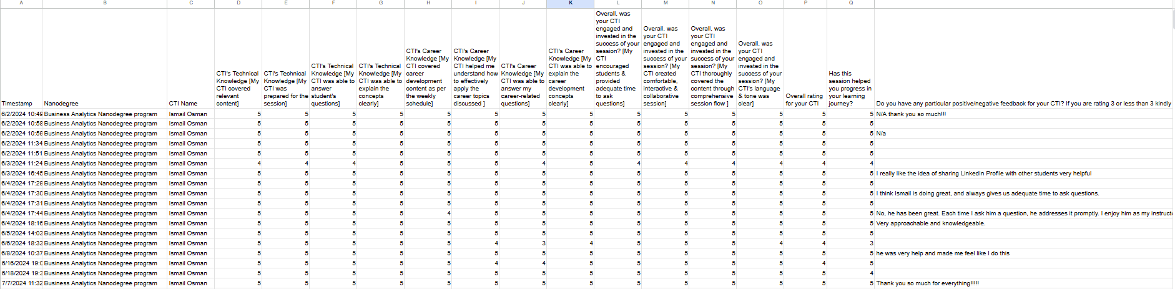Click the "adequate time to ask questions" header
Image resolution: width=1175 pixels, height=289 pixels.
pyautogui.click(x=618, y=59)
